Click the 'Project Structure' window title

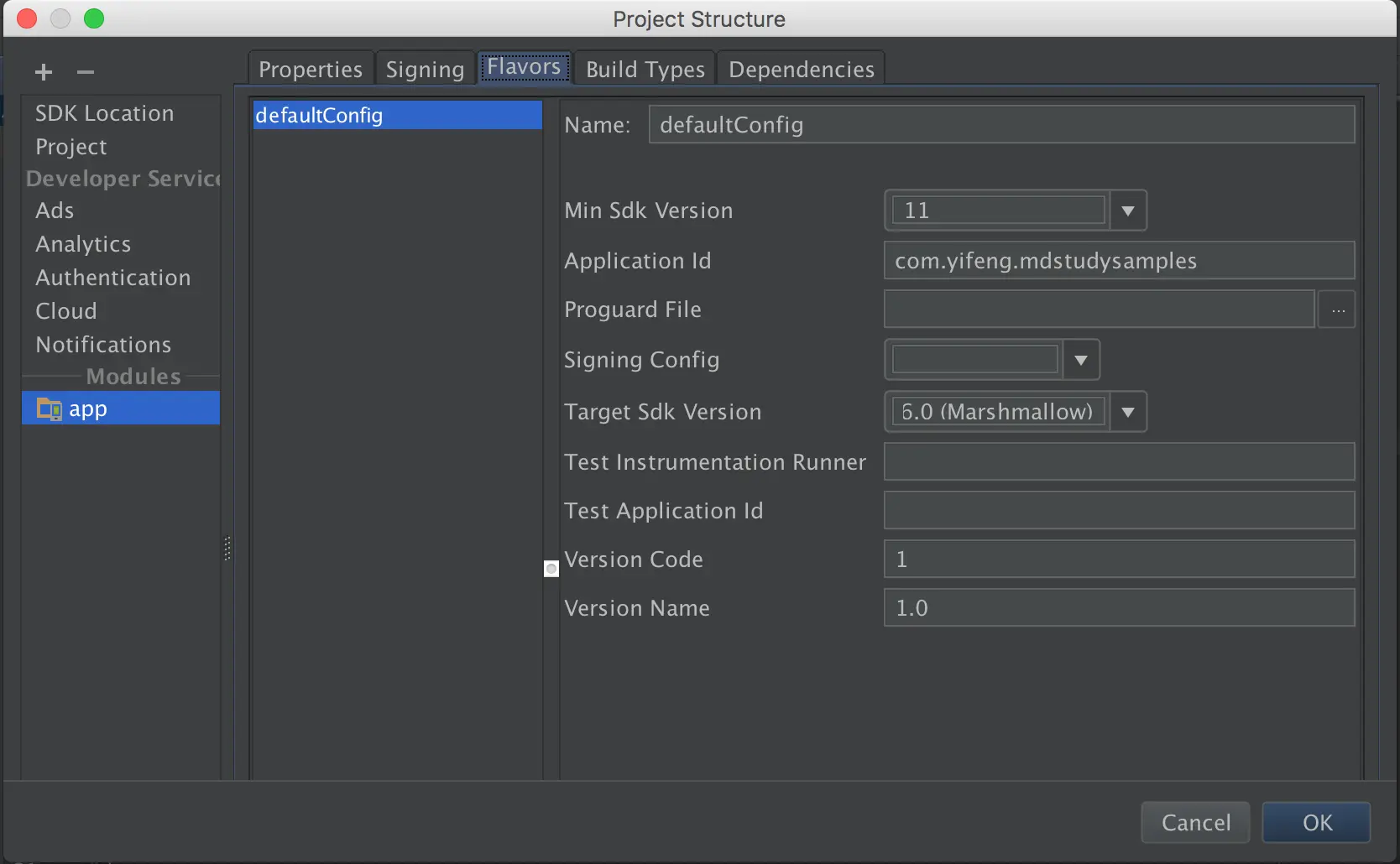(x=699, y=19)
